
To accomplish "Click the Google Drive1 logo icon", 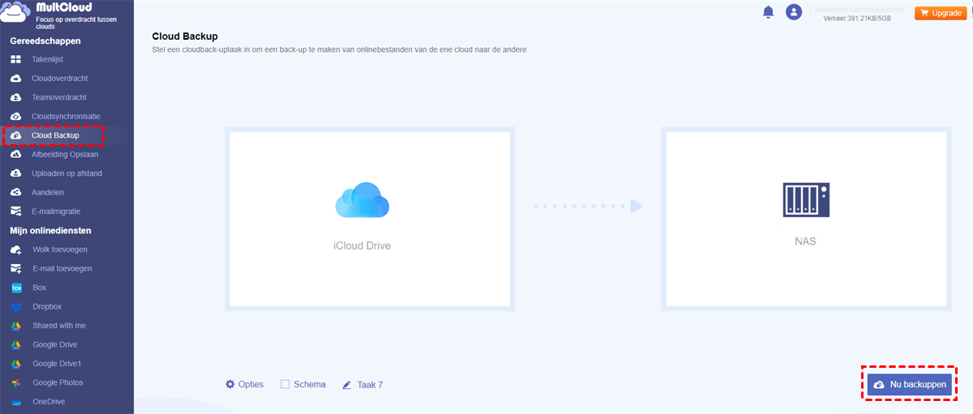I will point(16,364).
